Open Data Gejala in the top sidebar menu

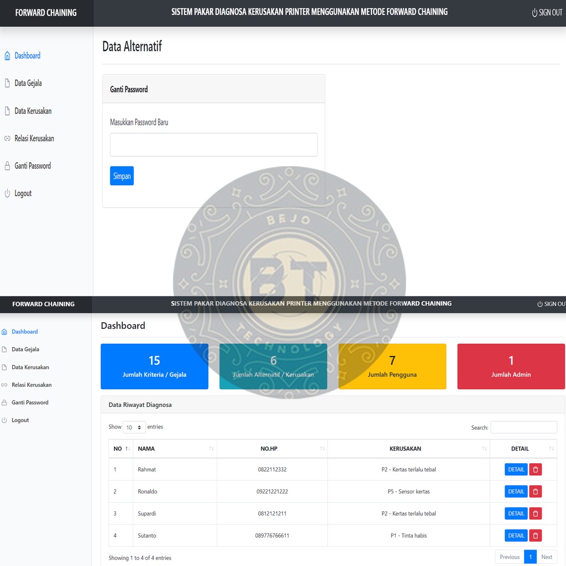pyautogui.click(x=28, y=83)
